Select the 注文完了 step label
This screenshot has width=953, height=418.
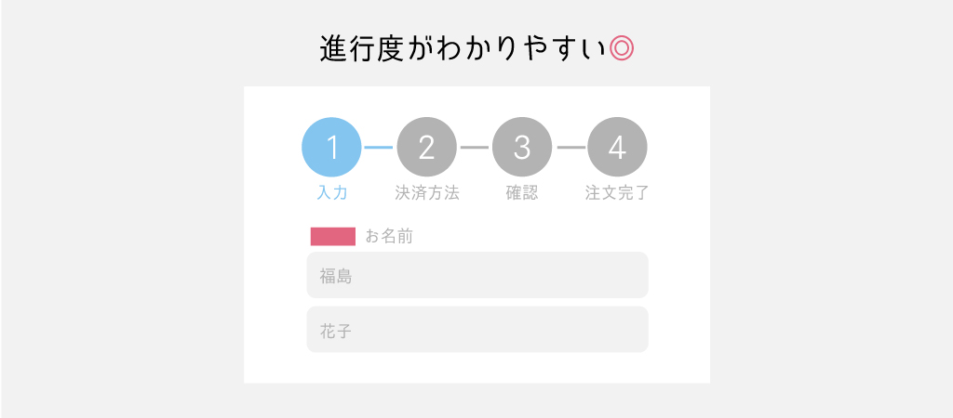click(617, 193)
